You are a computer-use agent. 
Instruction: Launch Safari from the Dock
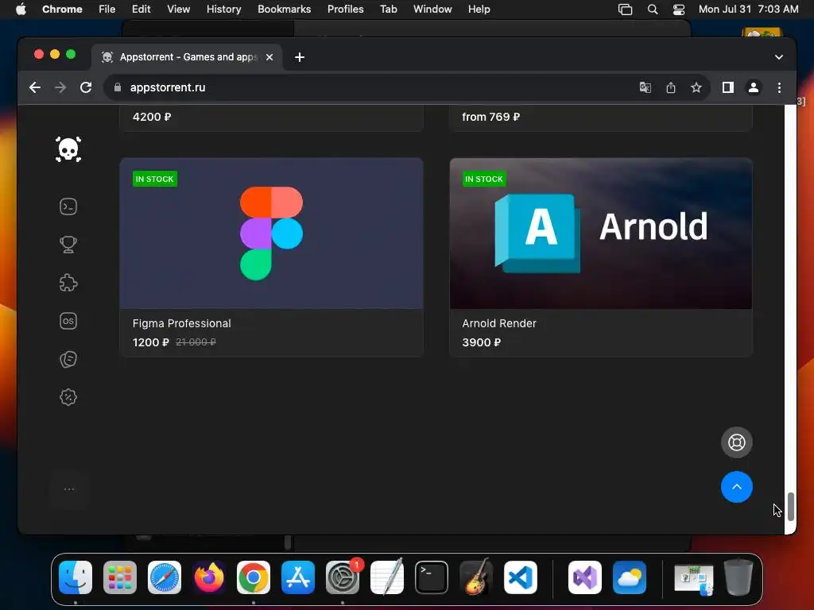point(165,577)
